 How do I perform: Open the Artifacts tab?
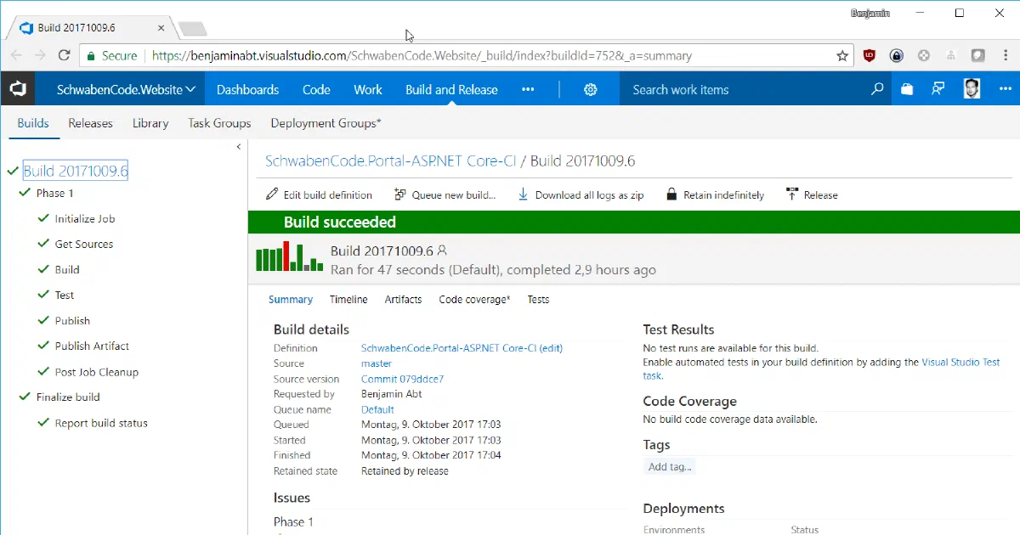pos(403,299)
